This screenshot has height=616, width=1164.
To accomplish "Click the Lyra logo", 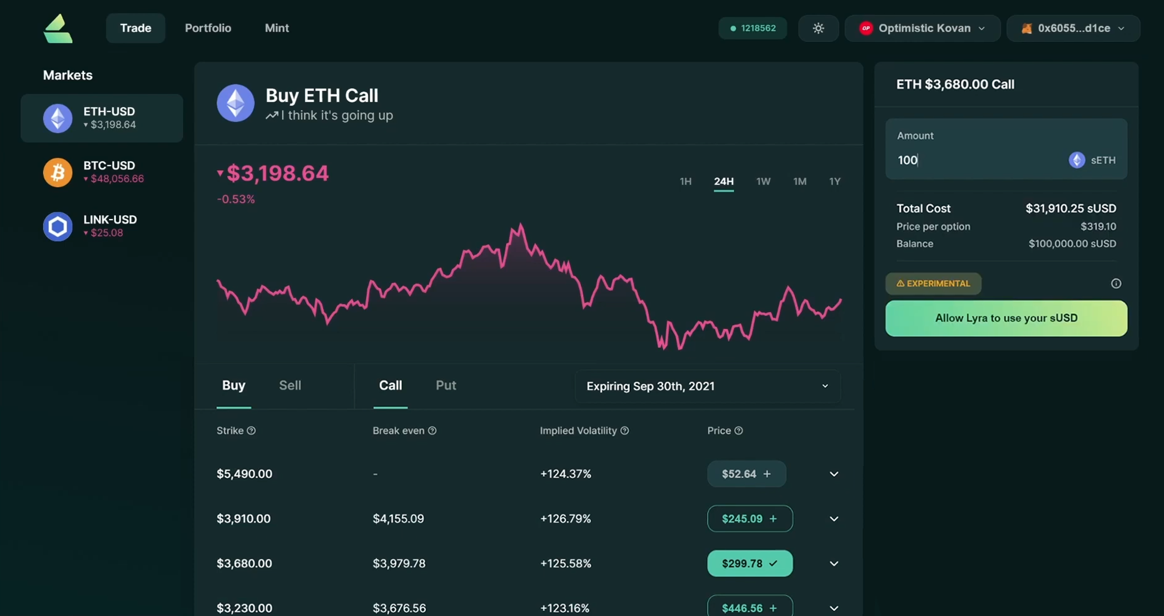I will coord(58,28).
